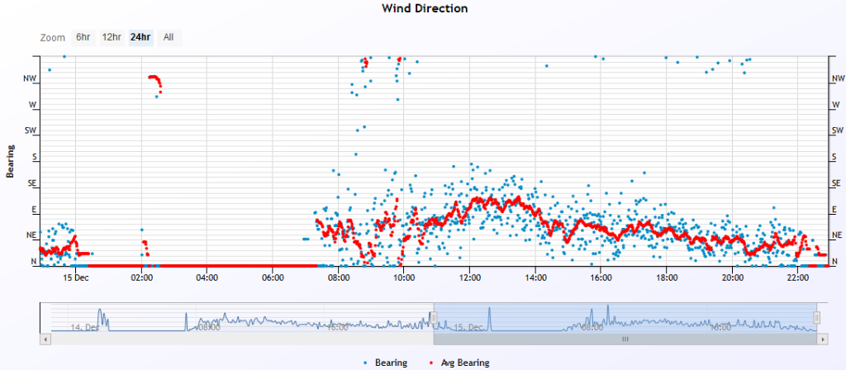Click the '22:00' time axis label
This screenshot has width=846, height=370.
tap(797, 277)
